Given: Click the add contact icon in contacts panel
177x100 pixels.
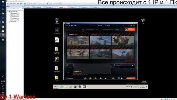Looking at the screenshot, I should pyautogui.click(x=132, y=65).
